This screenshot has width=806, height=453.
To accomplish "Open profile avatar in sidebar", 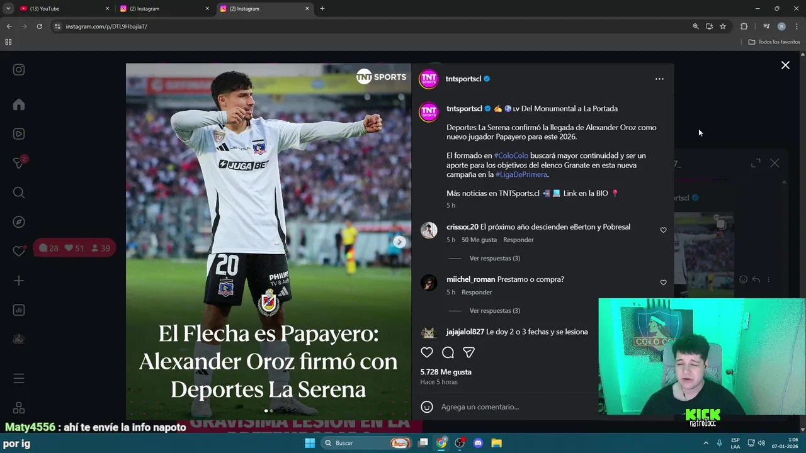I will point(19,339).
